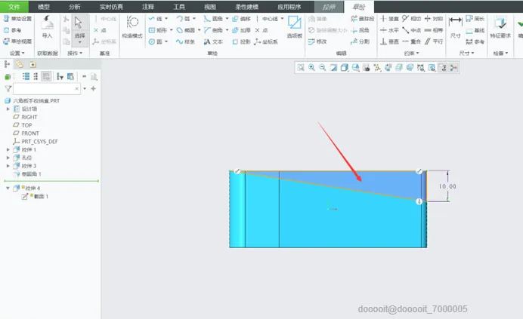Viewport: 523px width, 319px height.
Task: Open the 选项板 palette
Action: [295, 27]
